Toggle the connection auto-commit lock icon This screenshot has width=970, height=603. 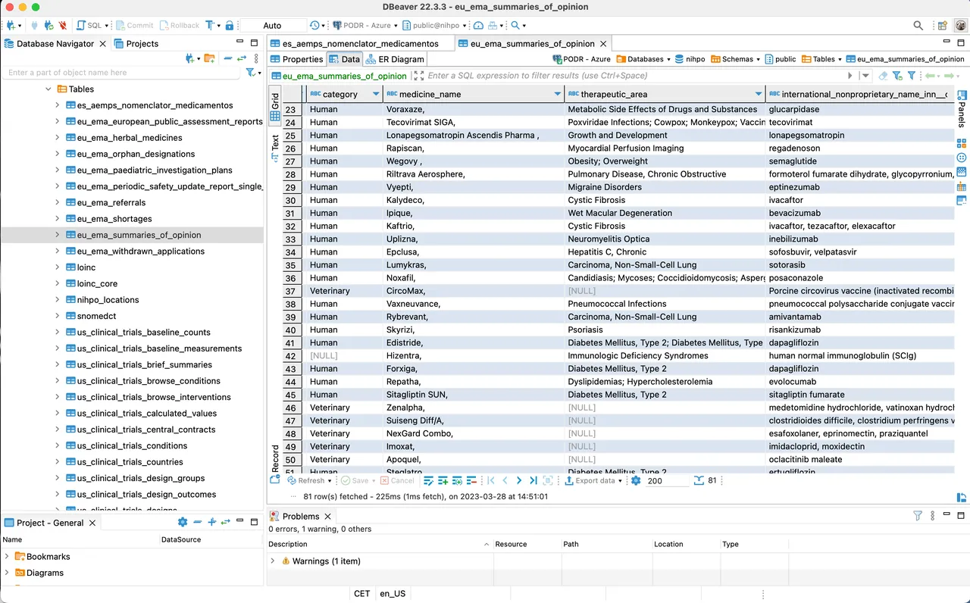pyautogui.click(x=231, y=25)
